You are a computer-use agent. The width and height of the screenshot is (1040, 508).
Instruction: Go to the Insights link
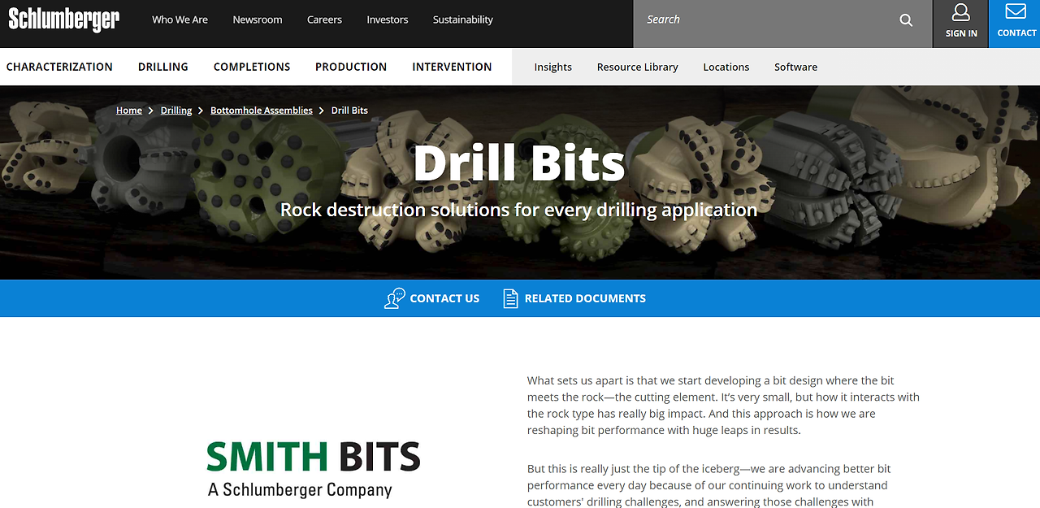pos(553,67)
